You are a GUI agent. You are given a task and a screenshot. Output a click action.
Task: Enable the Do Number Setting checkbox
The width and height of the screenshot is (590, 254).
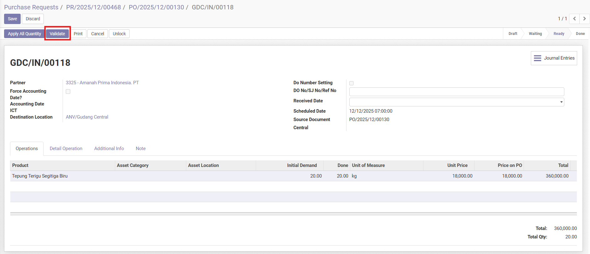click(x=351, y=83)
